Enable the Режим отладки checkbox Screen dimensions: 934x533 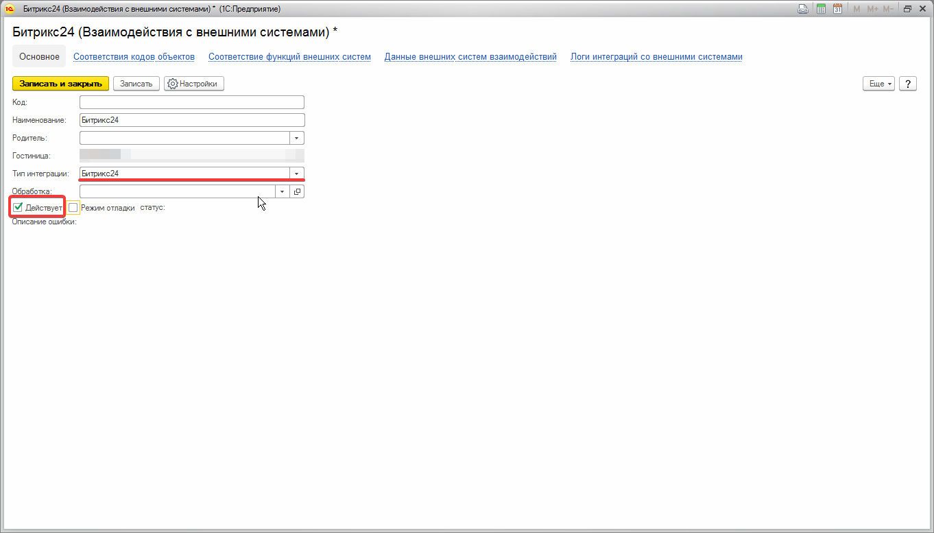tap(73, 207)
